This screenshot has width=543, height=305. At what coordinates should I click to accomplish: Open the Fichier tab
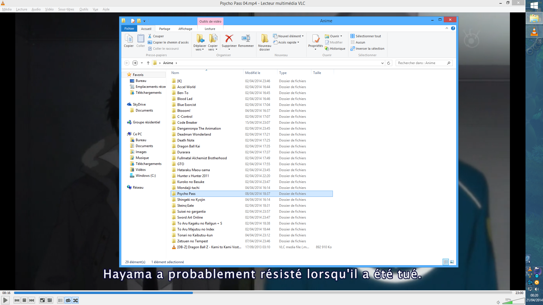[129, 29]
